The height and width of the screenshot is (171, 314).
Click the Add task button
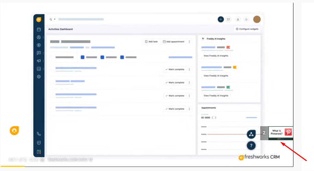point(151,42)
